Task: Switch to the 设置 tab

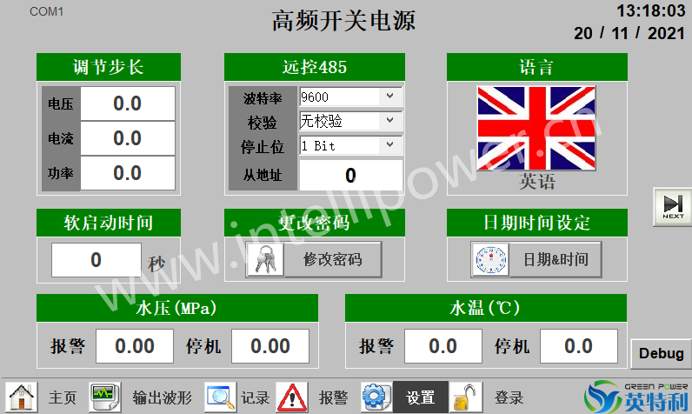Action: point(421,397)
